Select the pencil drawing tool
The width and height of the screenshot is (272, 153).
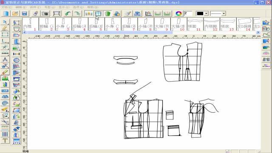(5, 28)
